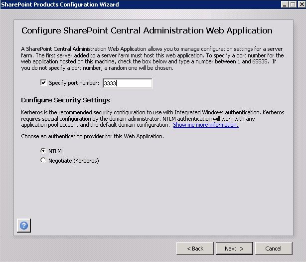Click into the port number field showing 3333
Viewport: 306px width, 262px height.
pyautogui.click(x=127, y=83)
